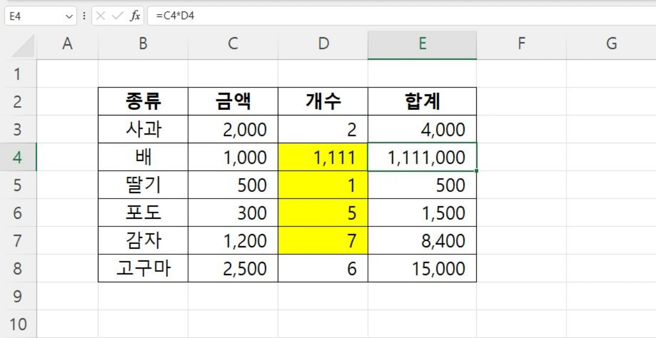Click the yellow cell containing 7

coord(323,241)
